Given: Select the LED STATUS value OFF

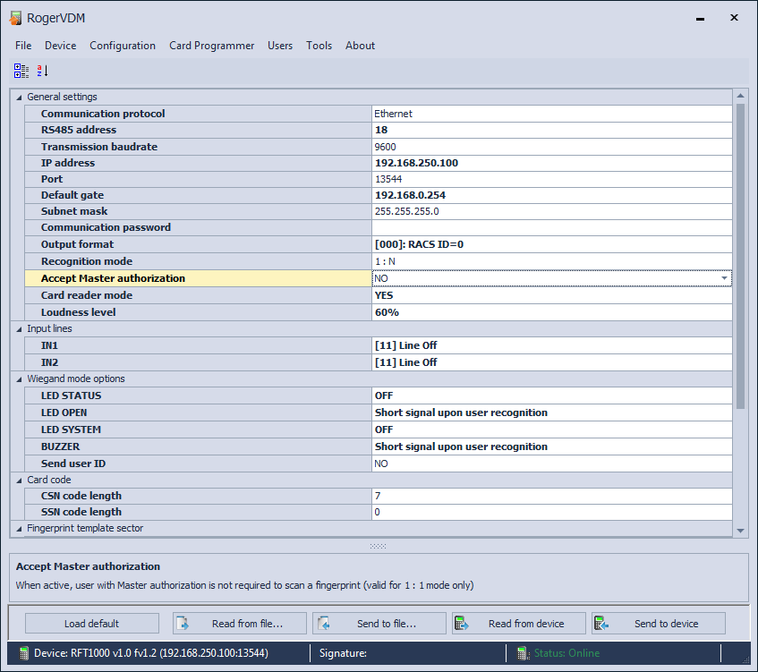Looking at the screenshot, I should pyautogui.click(x=552, y=396).
